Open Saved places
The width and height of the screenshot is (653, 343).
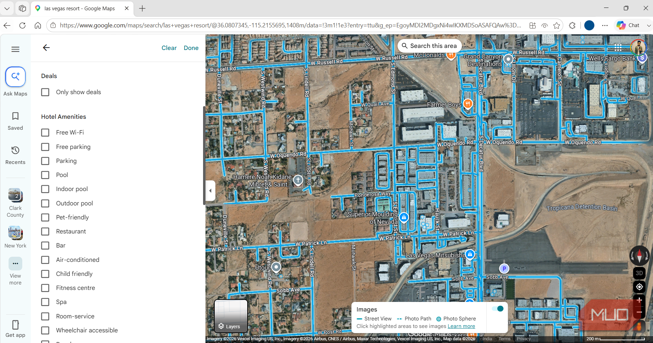coord(15,121)
